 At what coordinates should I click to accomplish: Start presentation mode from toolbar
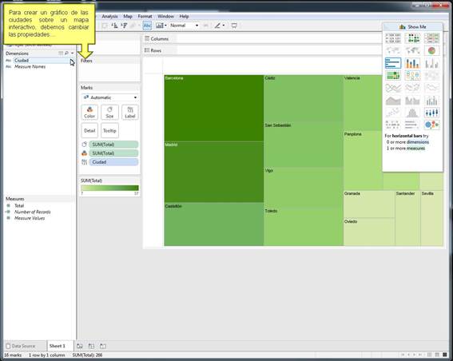234,26
